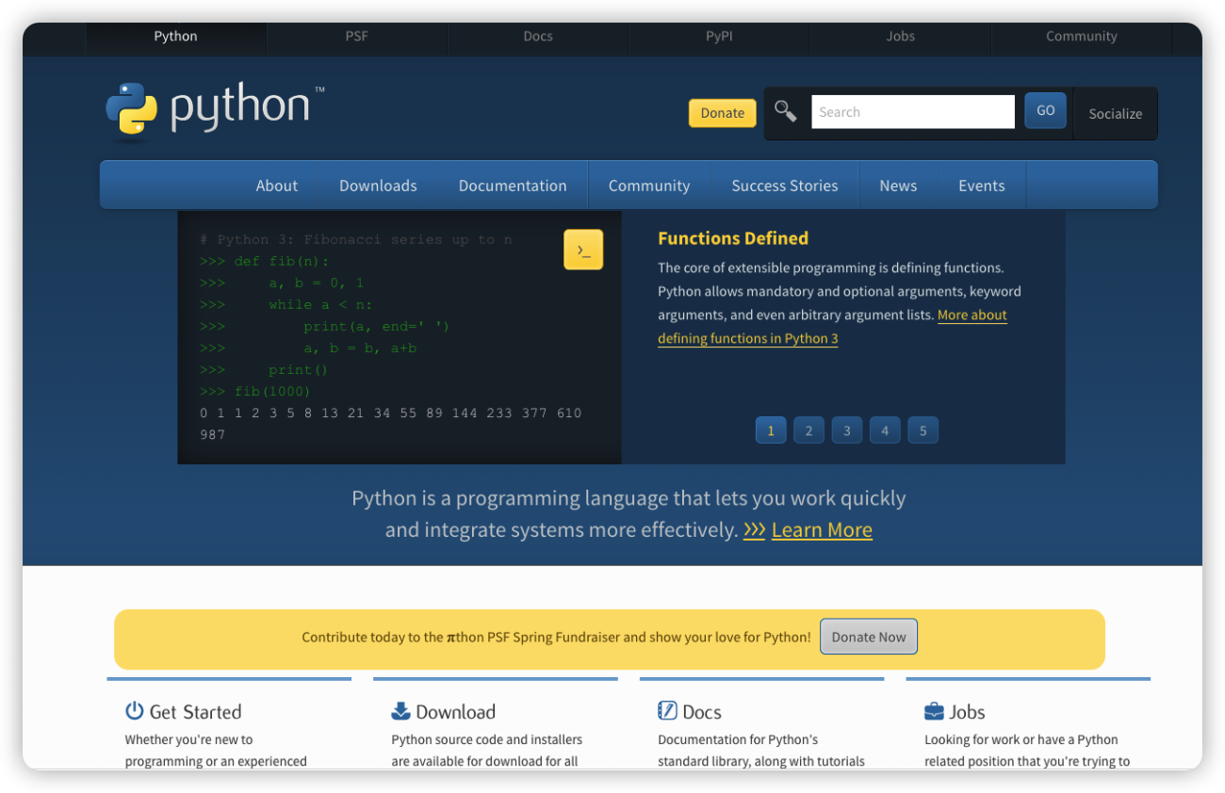This screenshot has width=1225, height=793.
Task: Click the Jobs section heading
Action: pyautogui.click(x=967, y=712)
